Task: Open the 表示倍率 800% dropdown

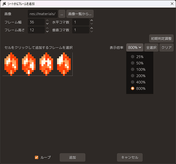Action: [135, 48]
